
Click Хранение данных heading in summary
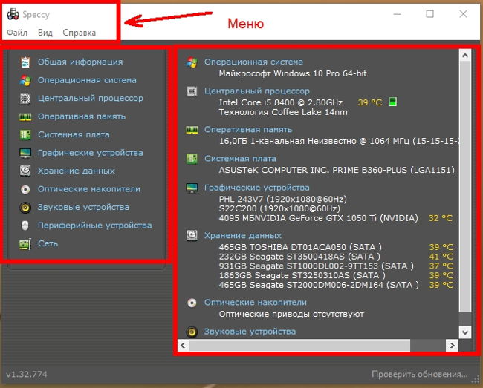[x=243, y=235]
